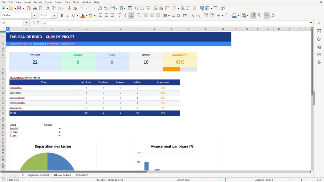Open the Data menu
The height and width of the screenshot is (182, 324).
coord(67,2)
